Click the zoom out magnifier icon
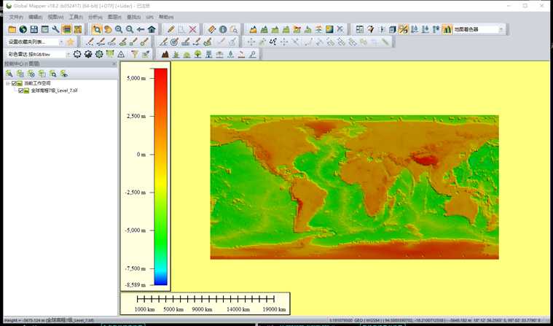 [130, 29]
